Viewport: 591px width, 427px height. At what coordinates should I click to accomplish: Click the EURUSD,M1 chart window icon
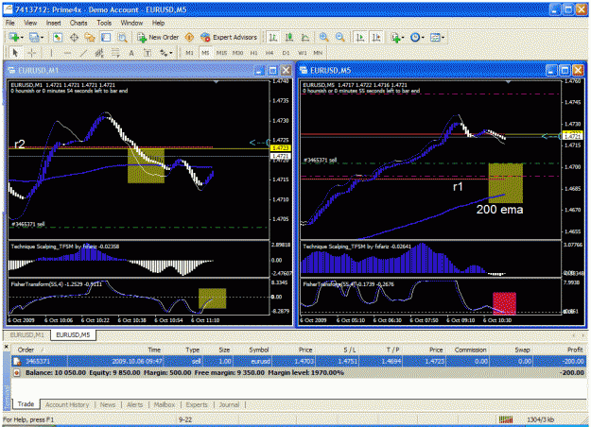pos(11,71)
